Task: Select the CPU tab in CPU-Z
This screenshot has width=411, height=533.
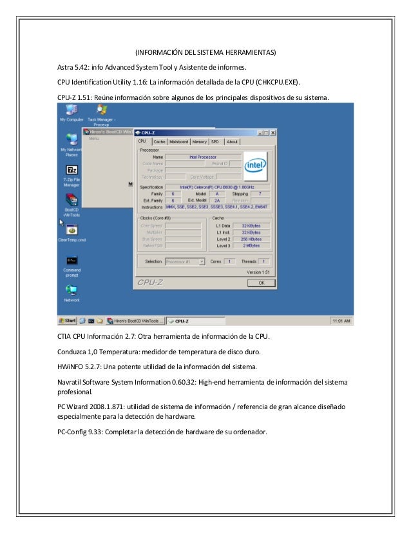Action: pos(142,141)
